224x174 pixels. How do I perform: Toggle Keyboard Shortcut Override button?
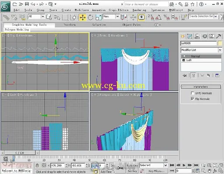141,17
